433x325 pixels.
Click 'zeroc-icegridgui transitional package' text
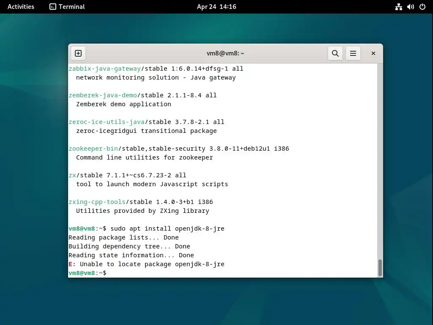click(146, 131)
